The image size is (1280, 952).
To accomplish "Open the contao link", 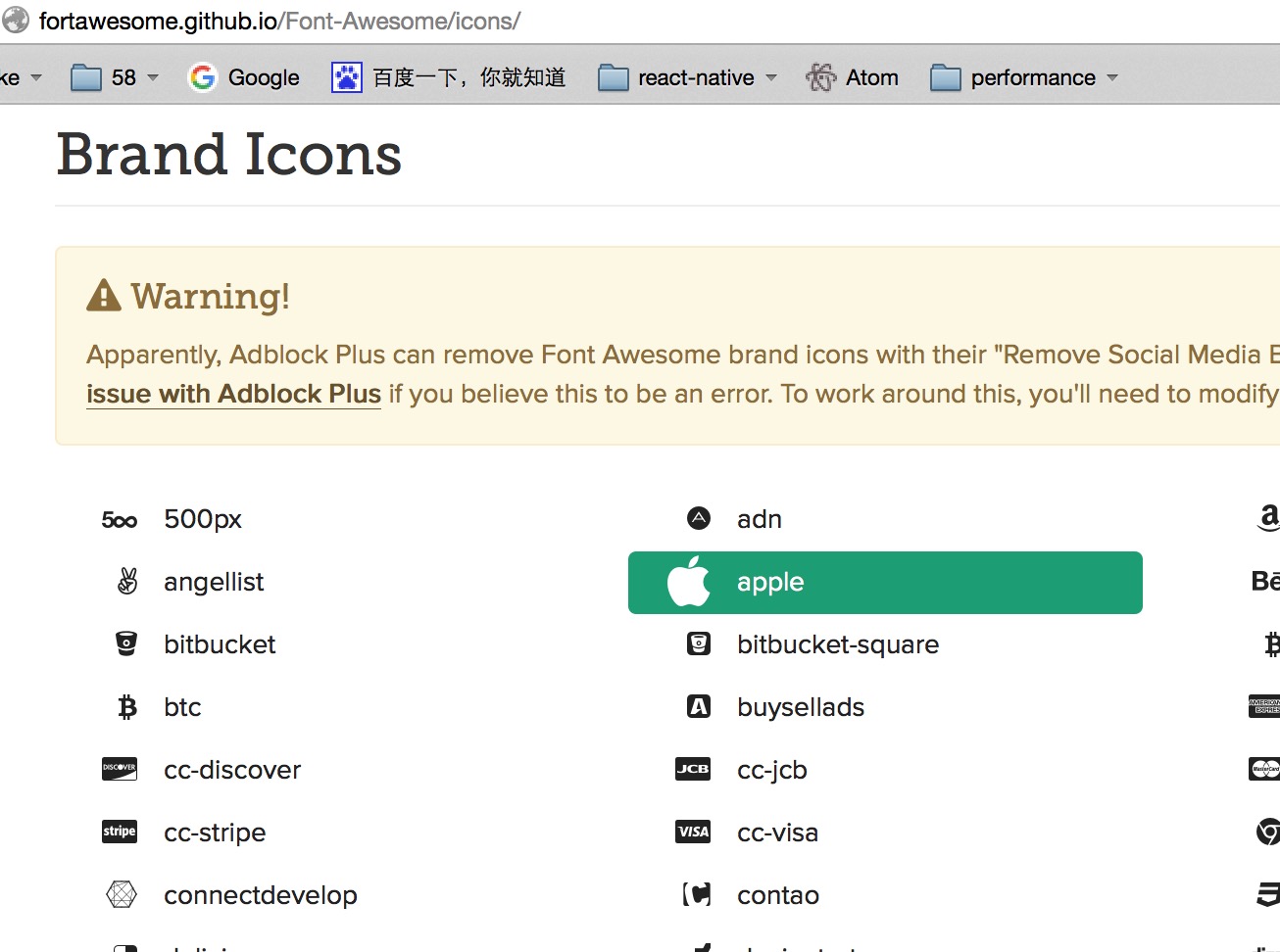I will [778, 895].
